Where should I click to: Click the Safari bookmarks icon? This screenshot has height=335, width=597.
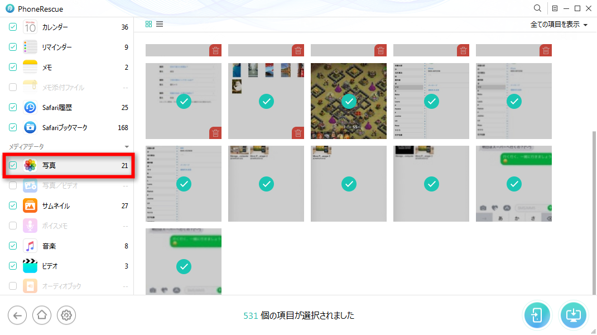tap(30, 127)
